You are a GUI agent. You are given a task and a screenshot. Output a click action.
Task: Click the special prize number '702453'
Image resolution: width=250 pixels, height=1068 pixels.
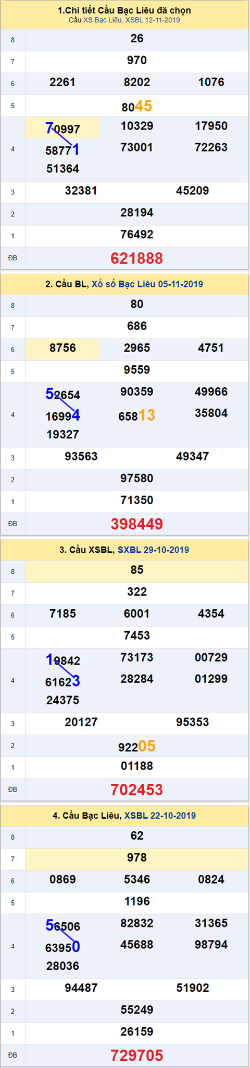[x=137, y=790]
